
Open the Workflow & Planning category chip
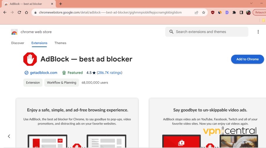point(61,83)
